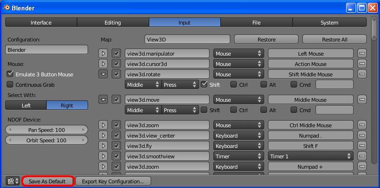This screenshot has height=188, width=380.
Task: Toggle Continuous Grab option
Action: click(10, 84)
